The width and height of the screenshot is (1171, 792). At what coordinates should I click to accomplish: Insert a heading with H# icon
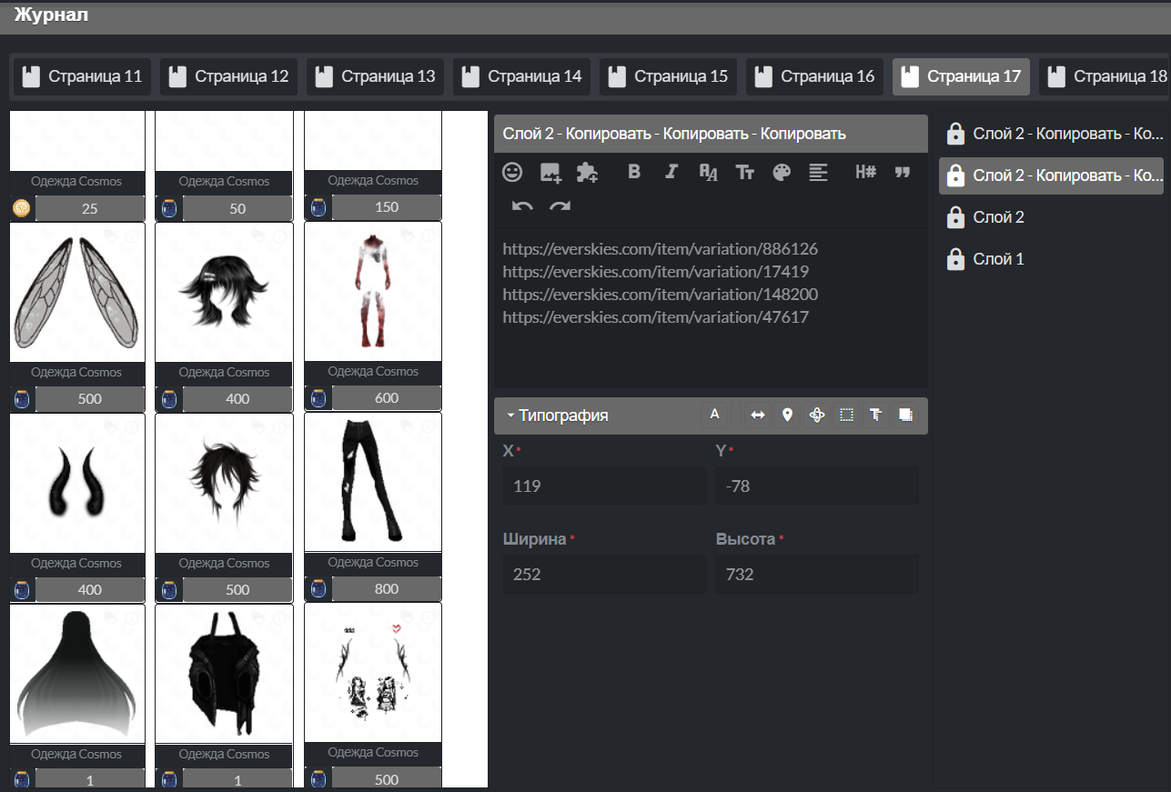coord(865,172)
